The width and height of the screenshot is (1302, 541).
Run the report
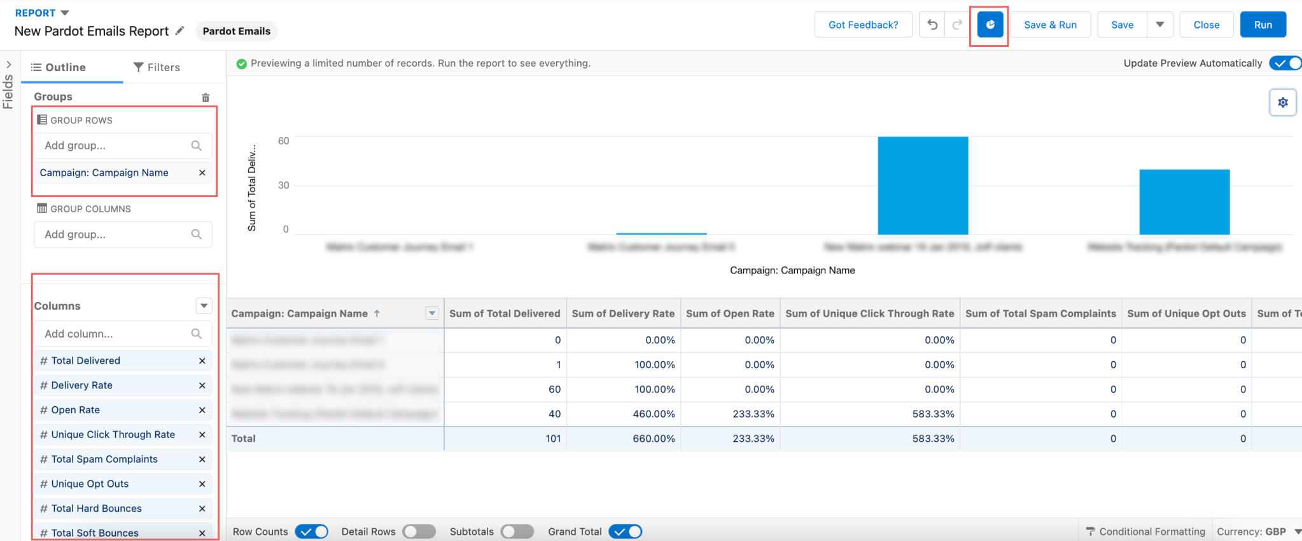coord(1263,25)
